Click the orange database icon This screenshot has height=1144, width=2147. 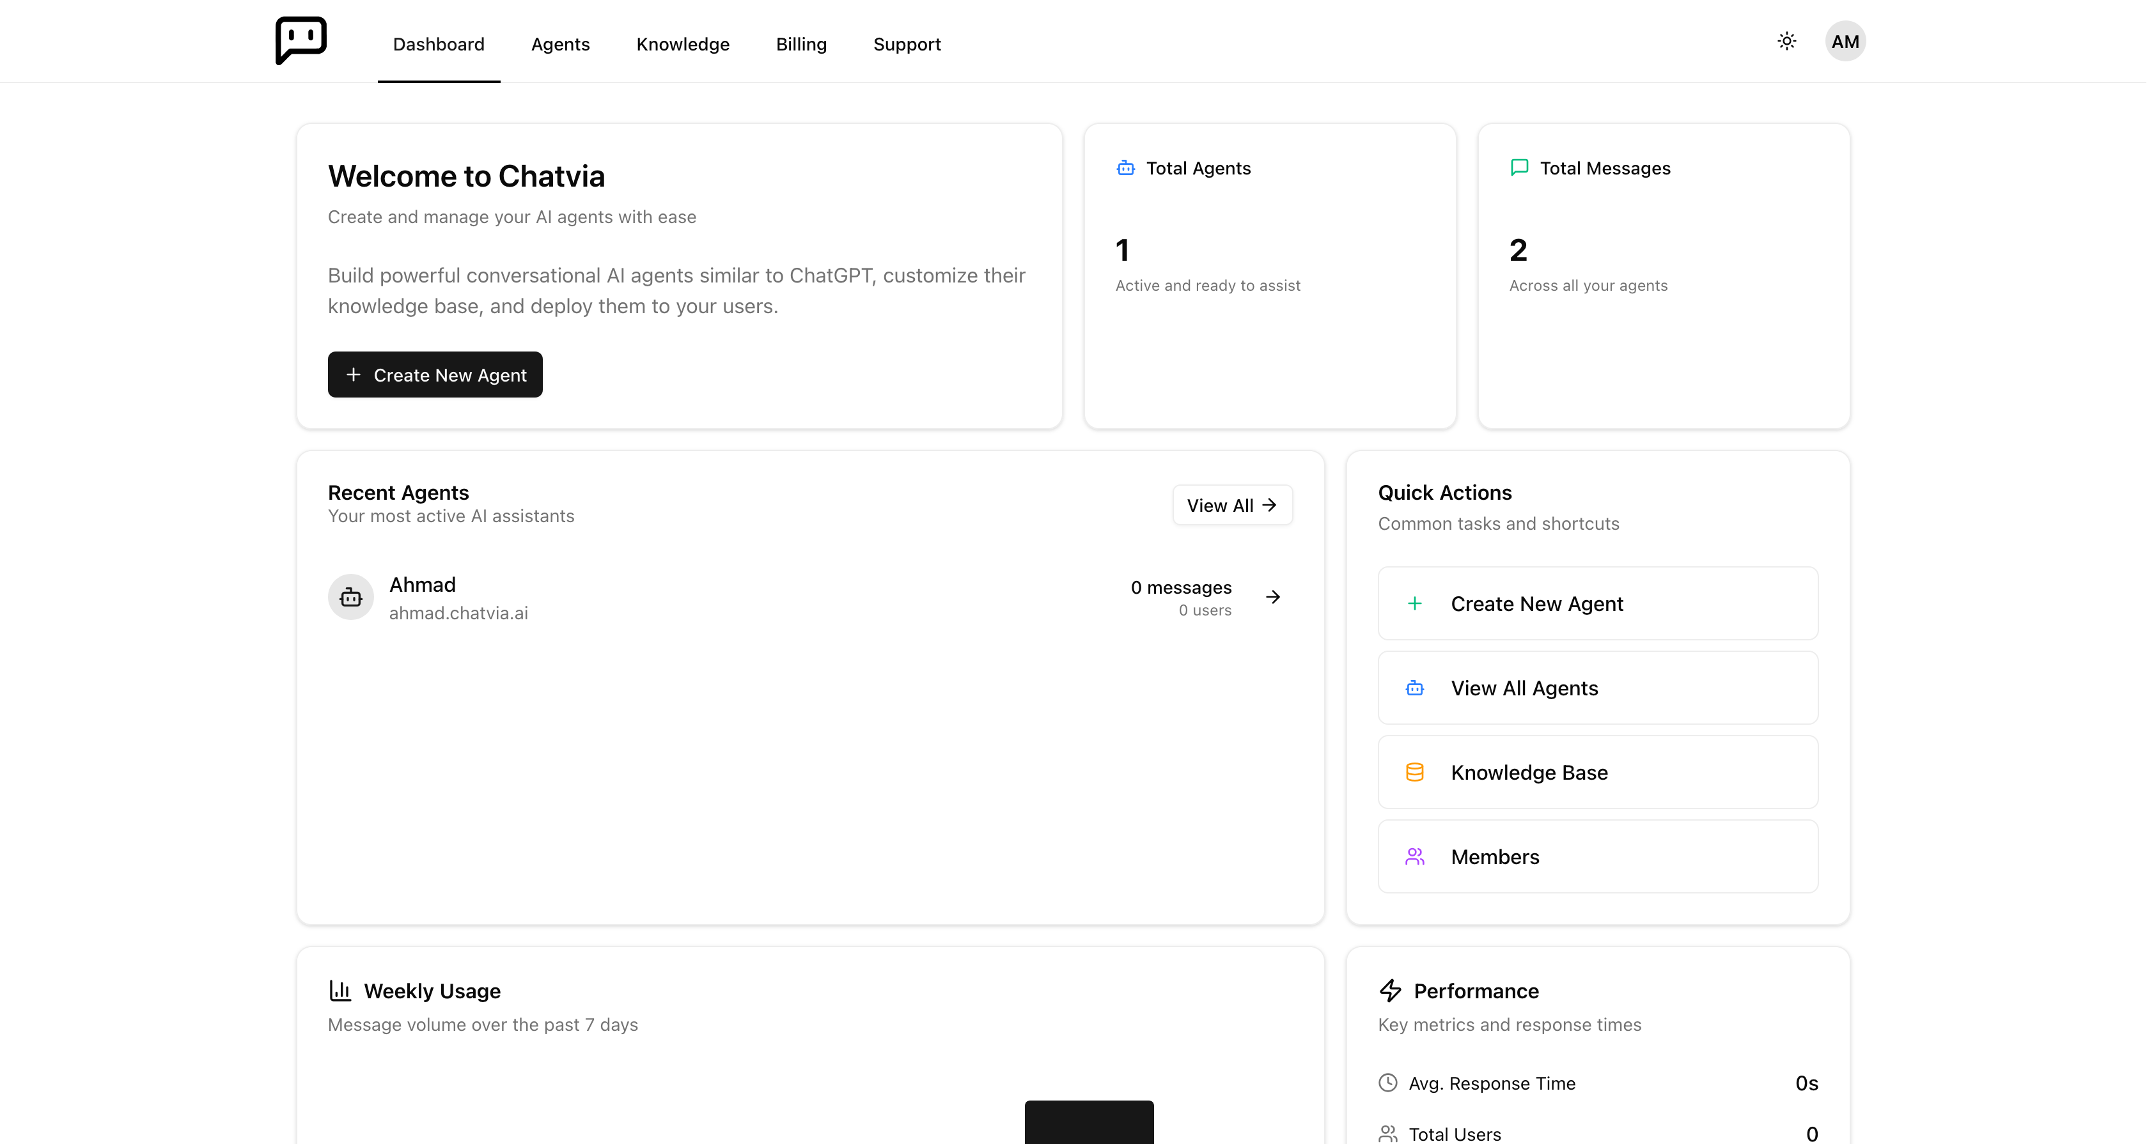point(1414,773)
